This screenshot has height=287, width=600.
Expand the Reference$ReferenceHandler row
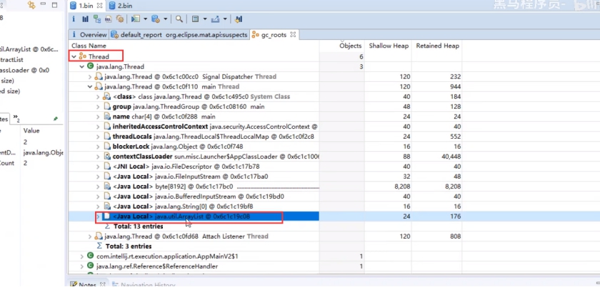pos(81,266)
